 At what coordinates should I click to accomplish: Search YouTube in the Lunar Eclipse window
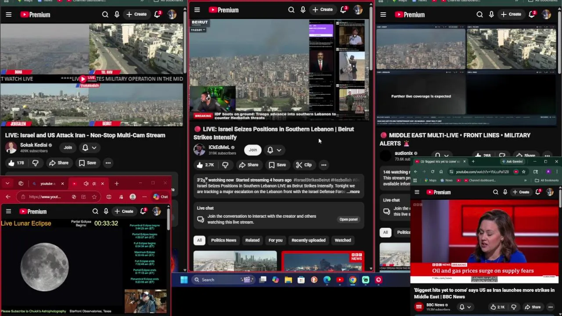(x=95, y=212)
